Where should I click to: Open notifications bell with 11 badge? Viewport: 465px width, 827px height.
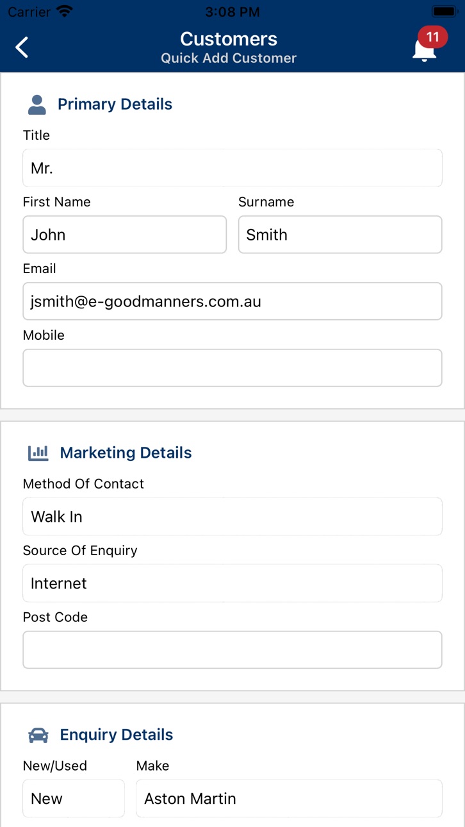(x=425, y=45)
